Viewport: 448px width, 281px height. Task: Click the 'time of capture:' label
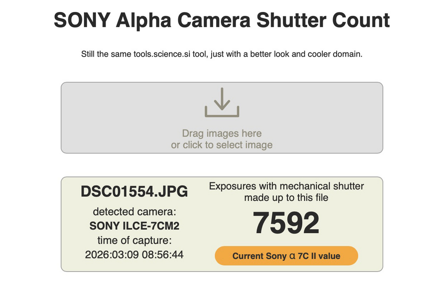tap(134, 240)
